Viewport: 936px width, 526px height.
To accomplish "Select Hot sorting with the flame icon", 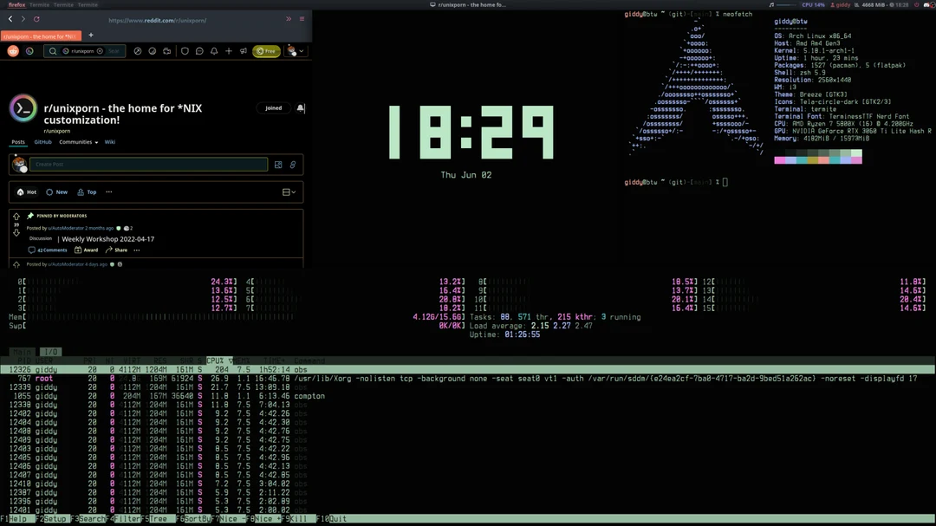I will tap(26, 192).
